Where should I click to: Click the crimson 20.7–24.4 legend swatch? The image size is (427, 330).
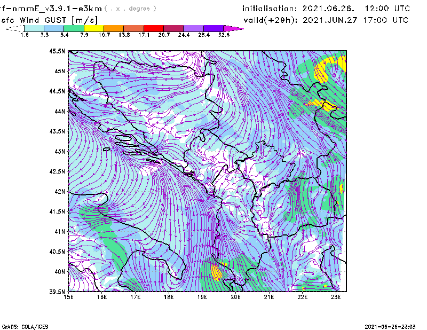[x=174, y=28]
